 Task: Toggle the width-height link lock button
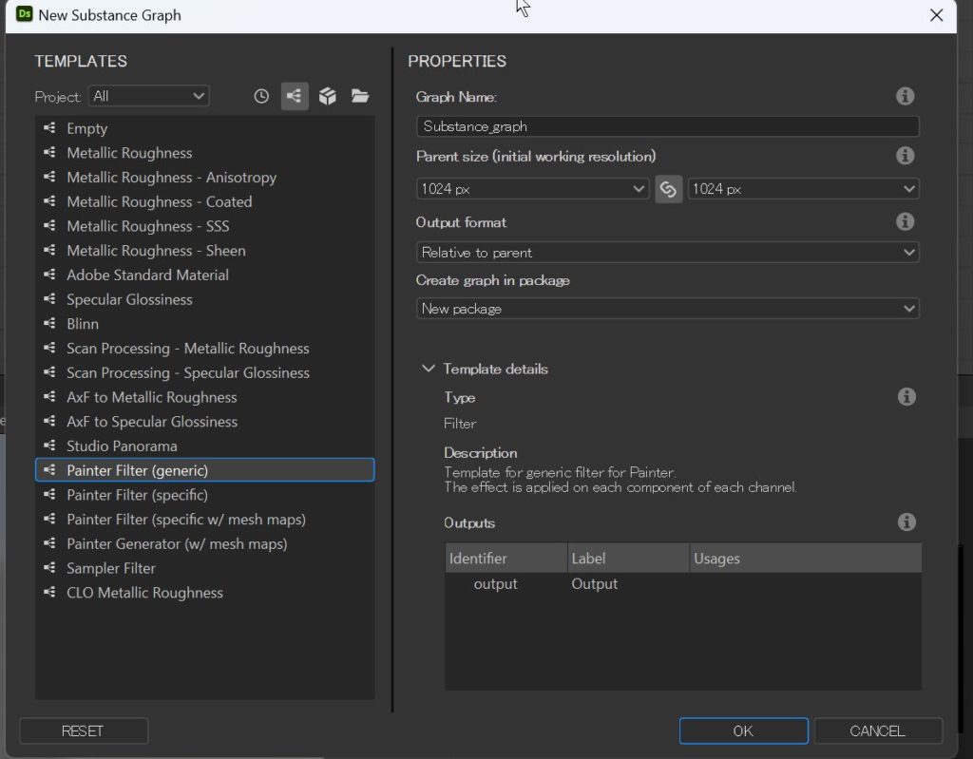[x=669, y=189]
